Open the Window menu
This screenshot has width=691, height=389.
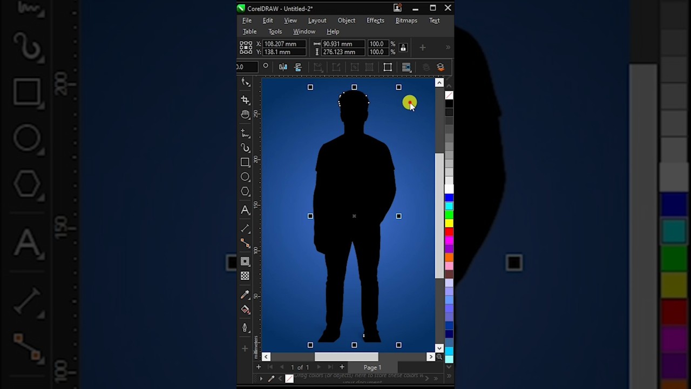(304, 31)
